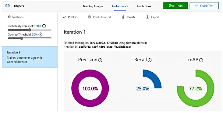Click the 25.0% recall value
Viewport: 223px width, 113px height.
pos(143,89)
